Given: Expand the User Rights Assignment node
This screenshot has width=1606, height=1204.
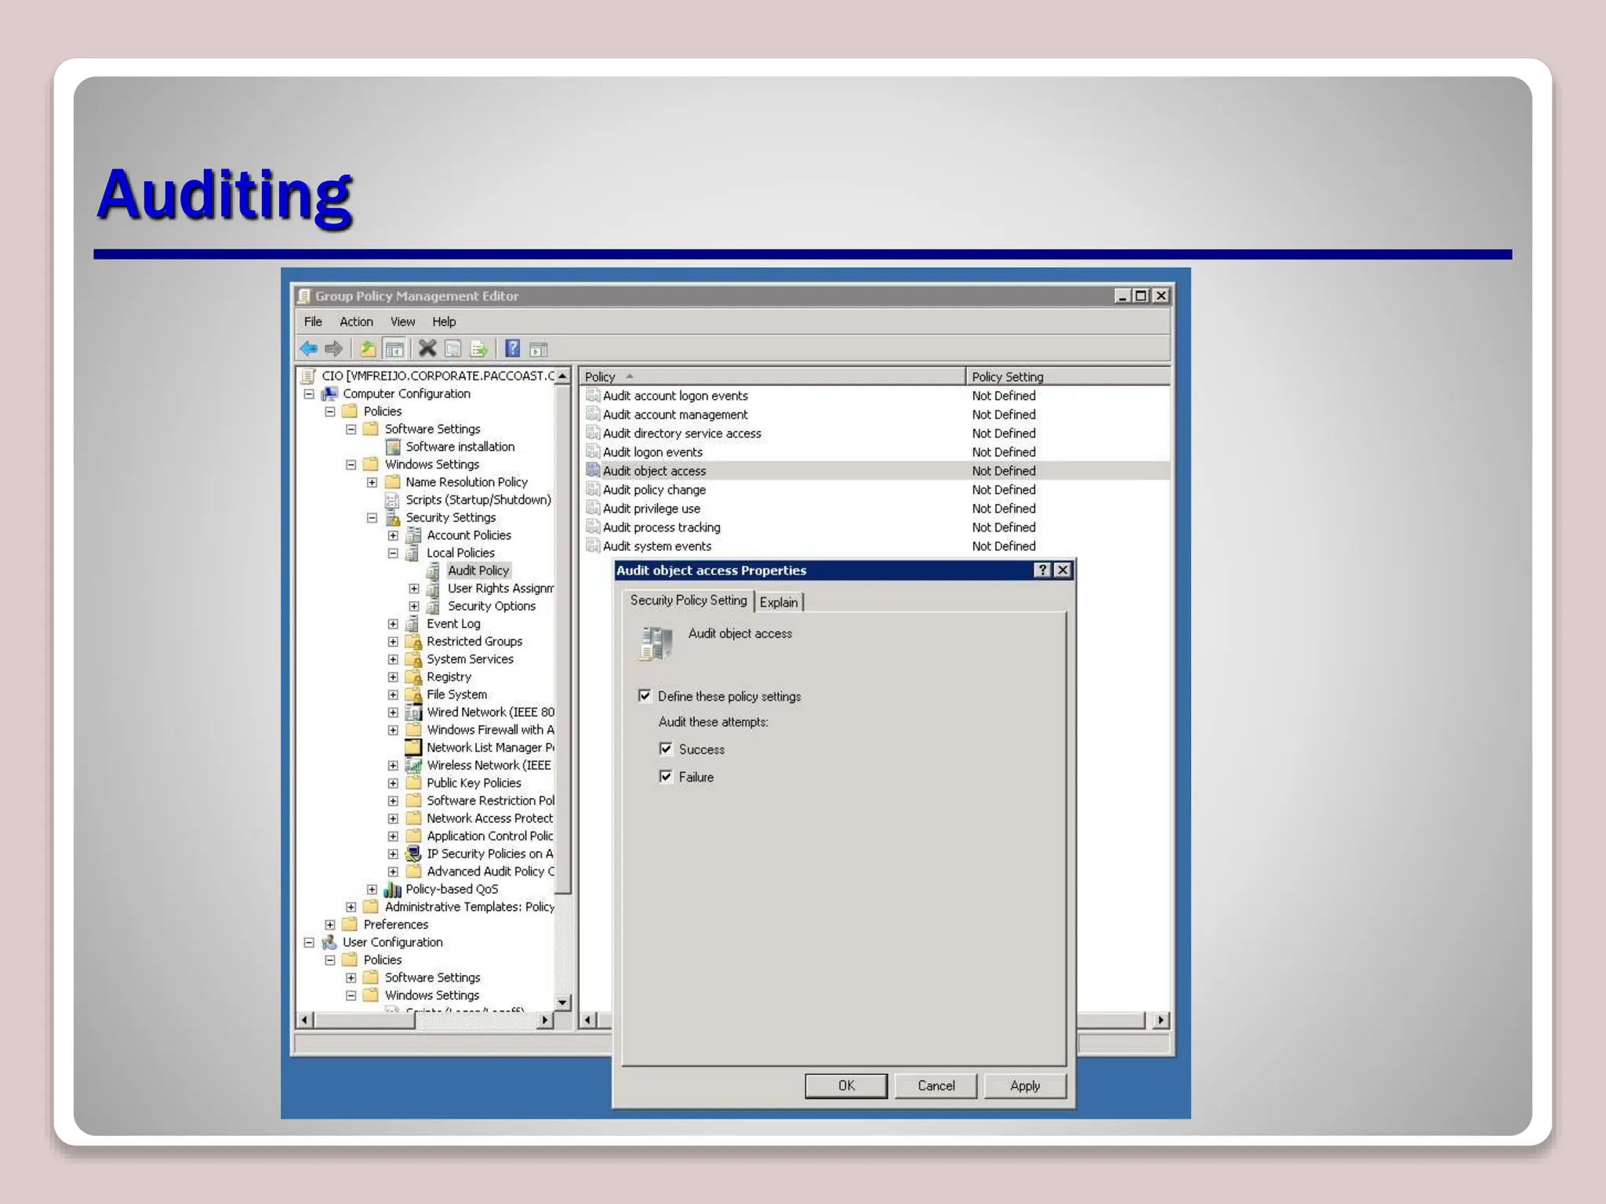Looking at the screenshot, I should click(414, 589).
